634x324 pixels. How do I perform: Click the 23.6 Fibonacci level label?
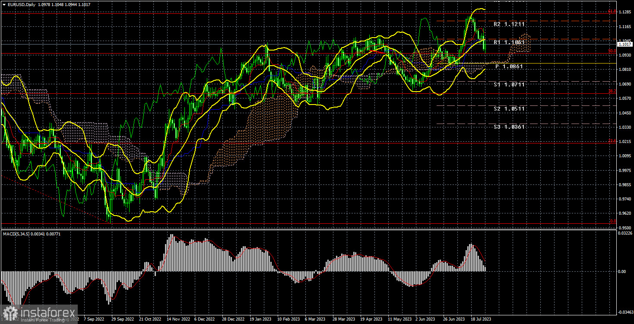pos(612,141)
